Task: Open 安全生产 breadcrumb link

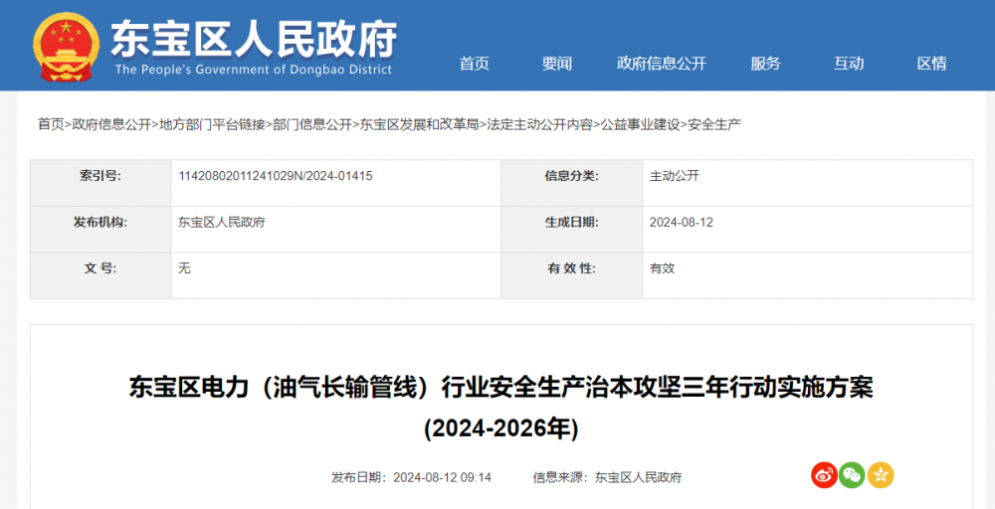Action: point(714,125)
